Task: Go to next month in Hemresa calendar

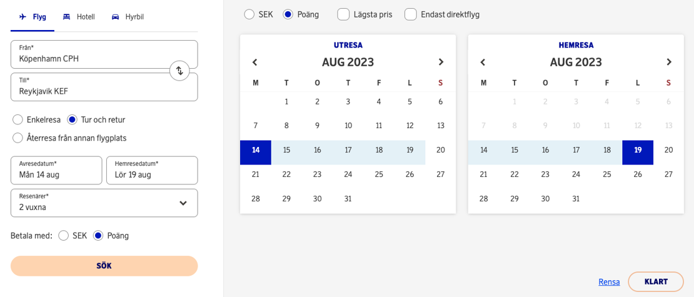Action: 669,62
